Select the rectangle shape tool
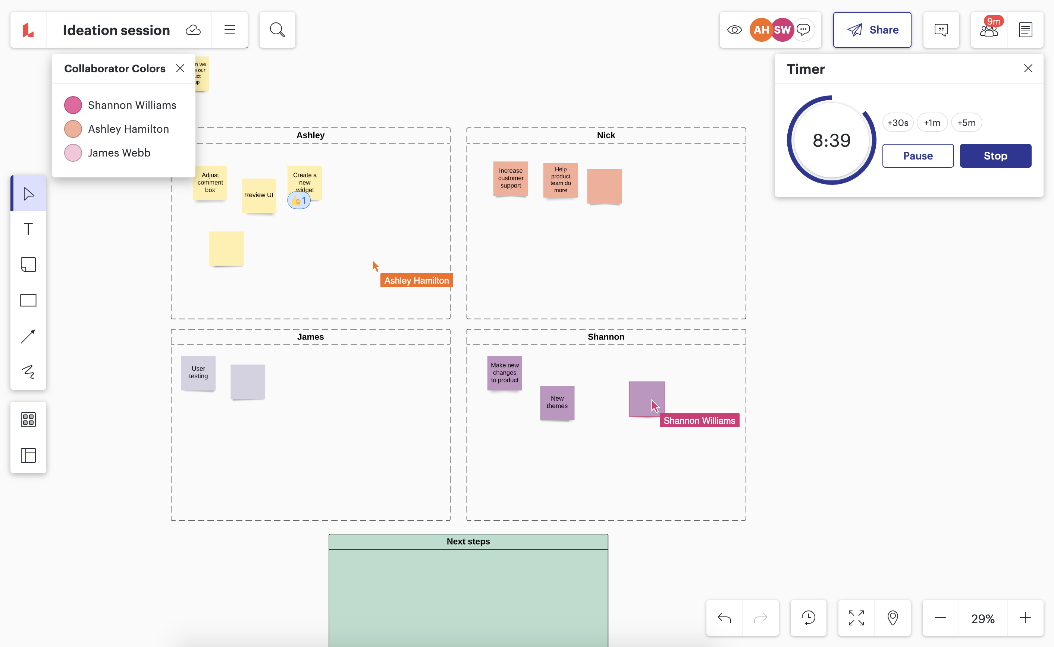 tap(29, 300)
